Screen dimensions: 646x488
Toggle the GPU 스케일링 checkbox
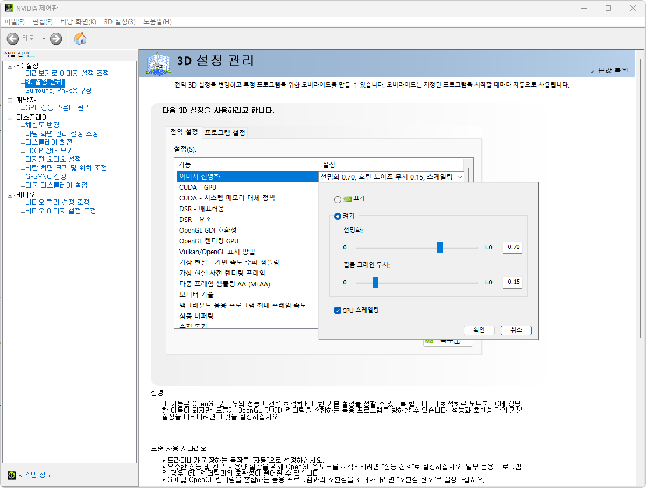[x=338, y=311]
